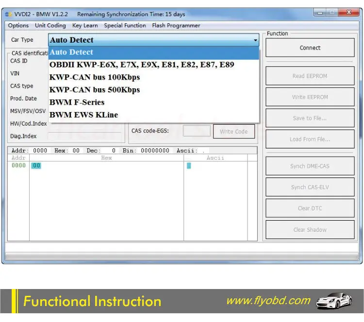Click the Clear Shadow button
Image resolution: width=364 pixels, height=322 pixels.
310,230
